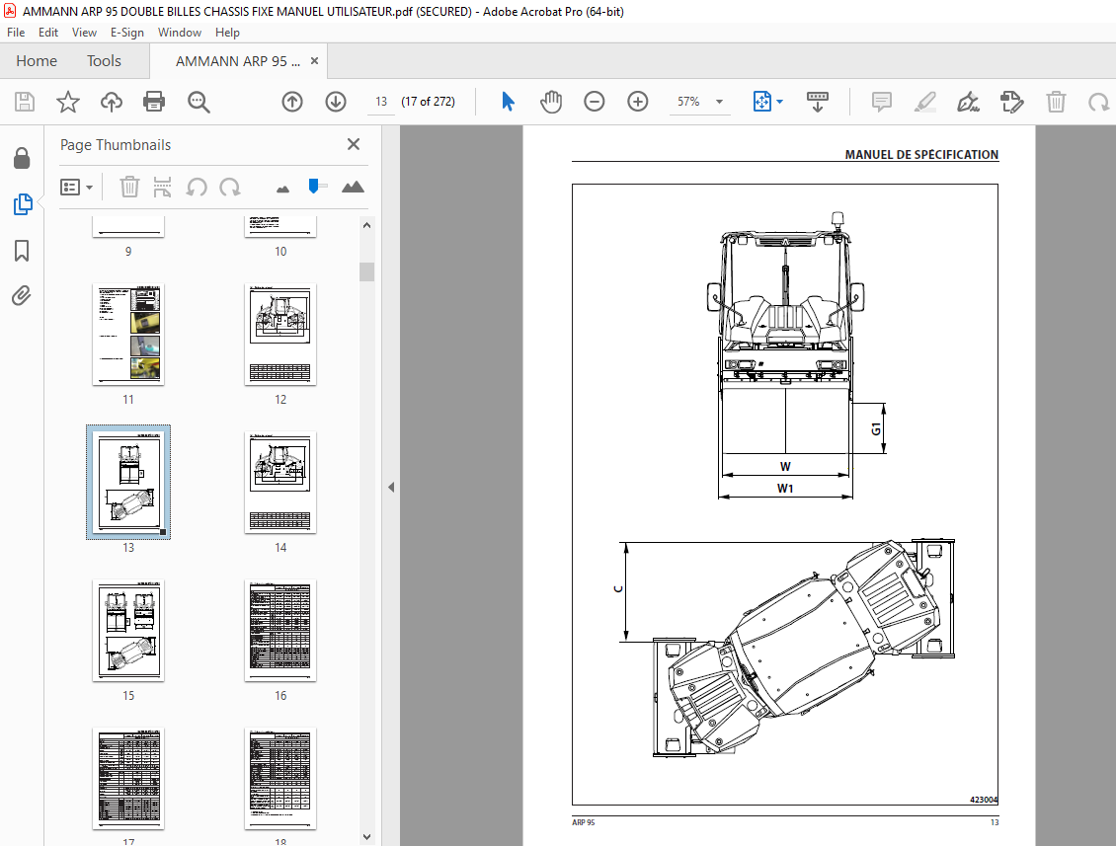Go to previous page arrow
Screen dimensions: 1116x846
(291, 102)
